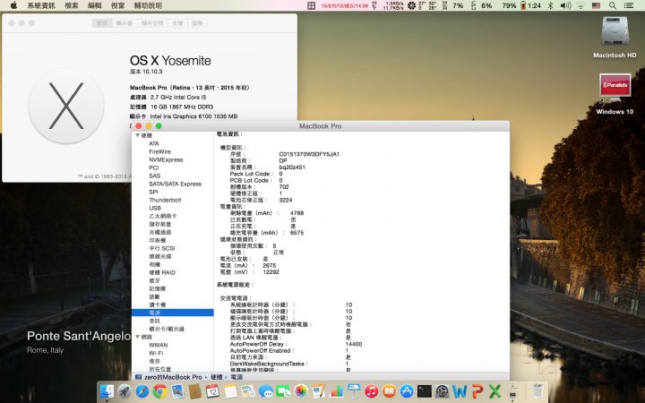Launch Launchpad rocket icon in Dock
The image size is (645, 403).
pyautogui.click(x=125, y=390)
